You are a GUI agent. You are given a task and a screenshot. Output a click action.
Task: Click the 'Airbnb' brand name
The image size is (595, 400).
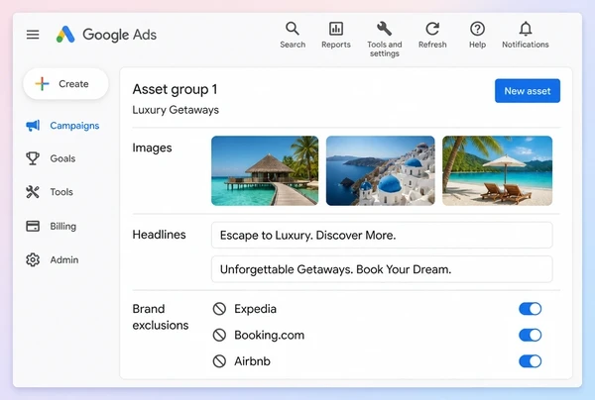pyautogui.click(x=252, y=361)
